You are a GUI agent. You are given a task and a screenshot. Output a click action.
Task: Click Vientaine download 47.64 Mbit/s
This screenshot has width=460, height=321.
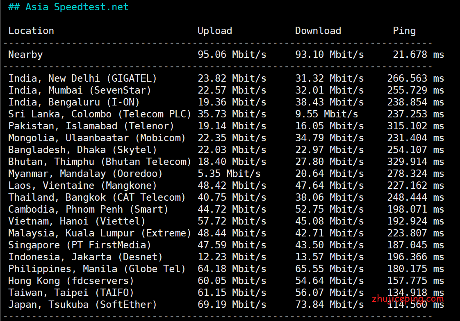click(x=330, y=185)
